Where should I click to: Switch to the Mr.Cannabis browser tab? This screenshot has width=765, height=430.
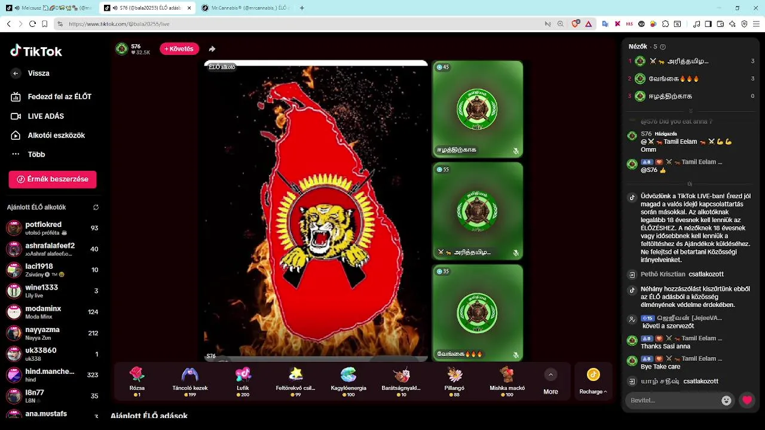click(x=246, y=8)
